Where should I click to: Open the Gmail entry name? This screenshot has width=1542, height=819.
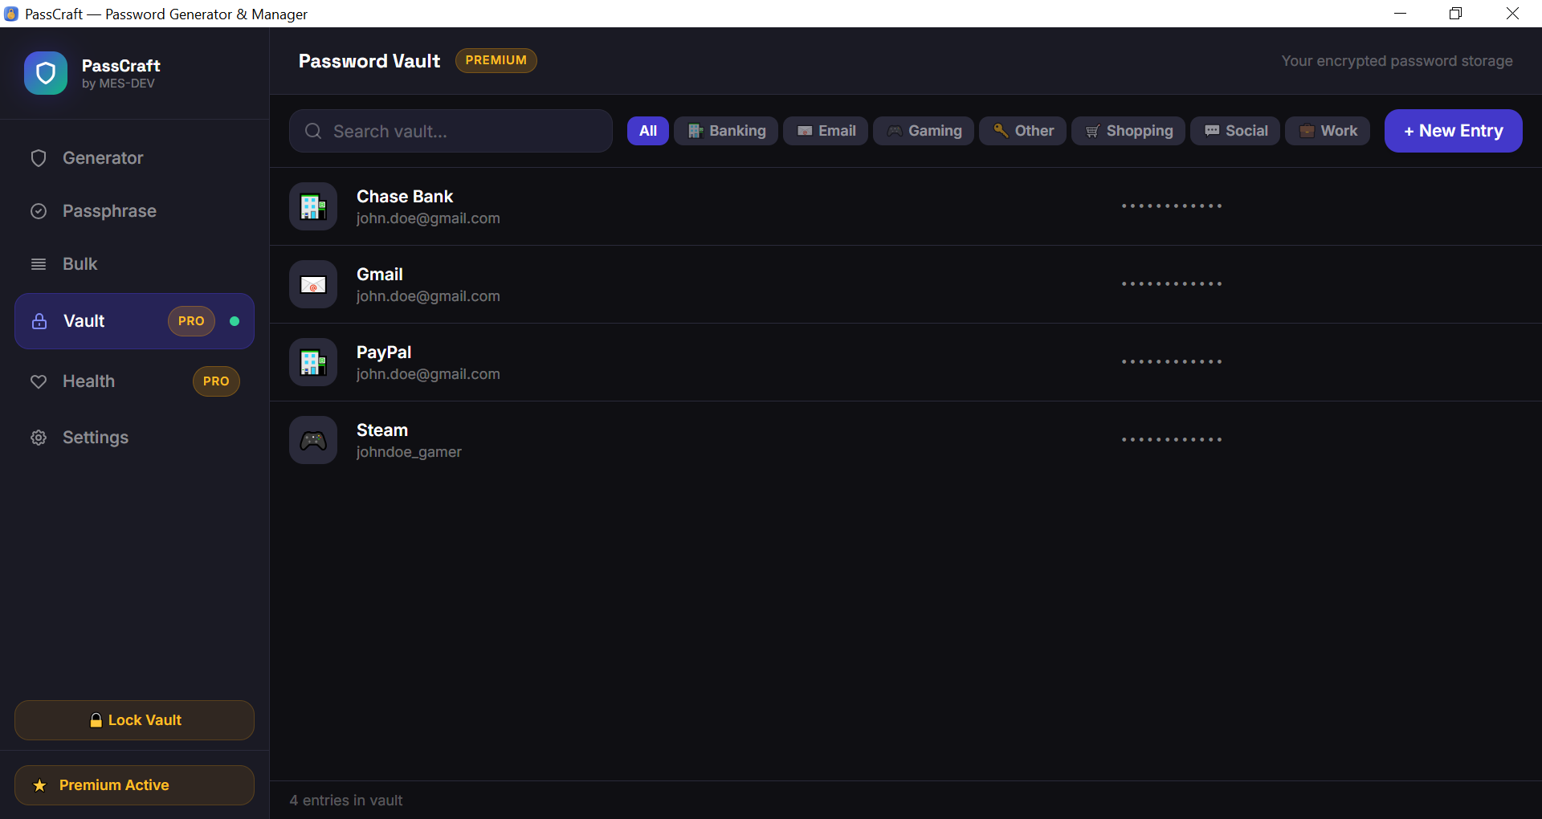point(380,275)
